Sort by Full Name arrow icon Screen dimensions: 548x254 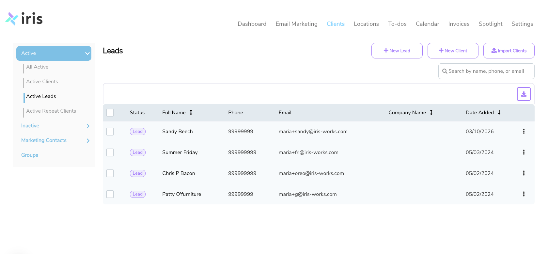(x=191, y=112)
